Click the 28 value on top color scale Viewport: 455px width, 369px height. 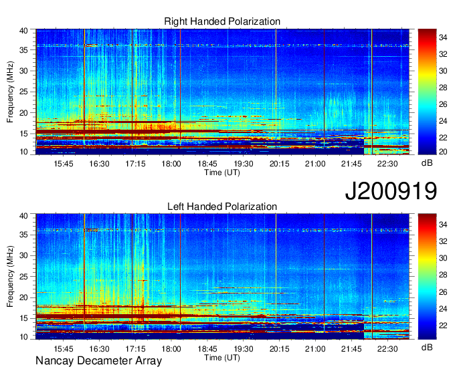point(443,88)
